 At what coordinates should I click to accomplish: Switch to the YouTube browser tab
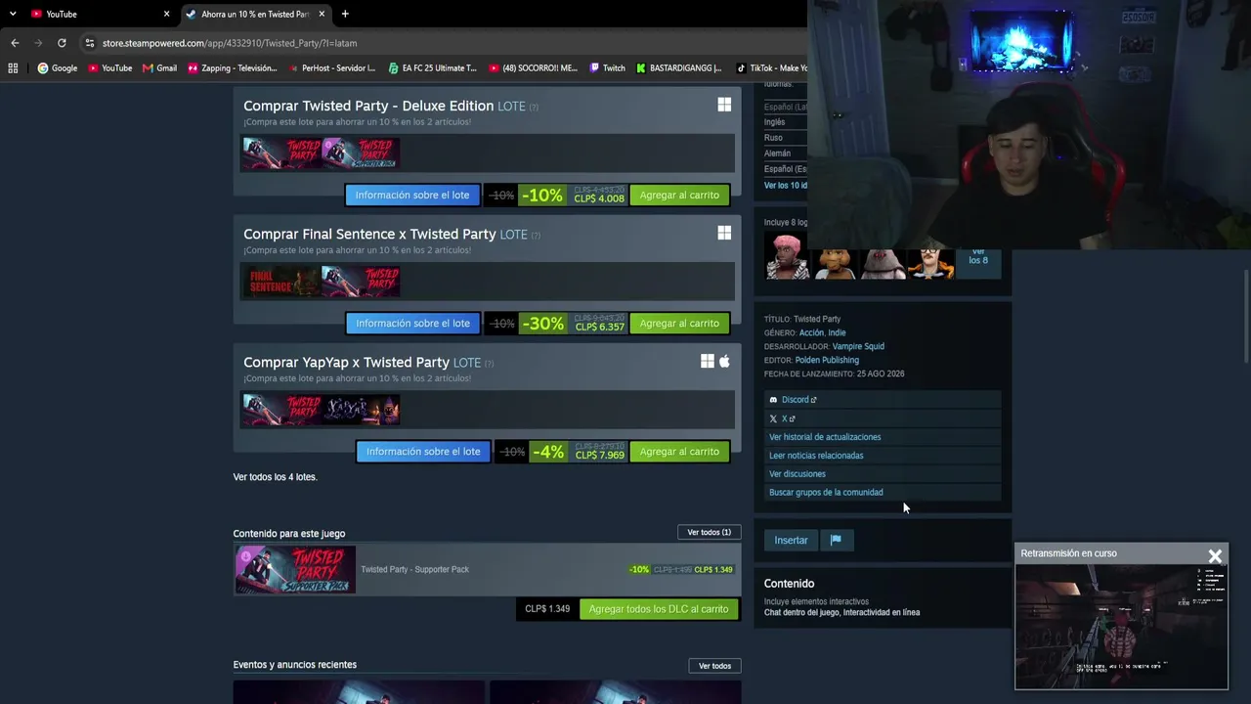coord(99,14)
